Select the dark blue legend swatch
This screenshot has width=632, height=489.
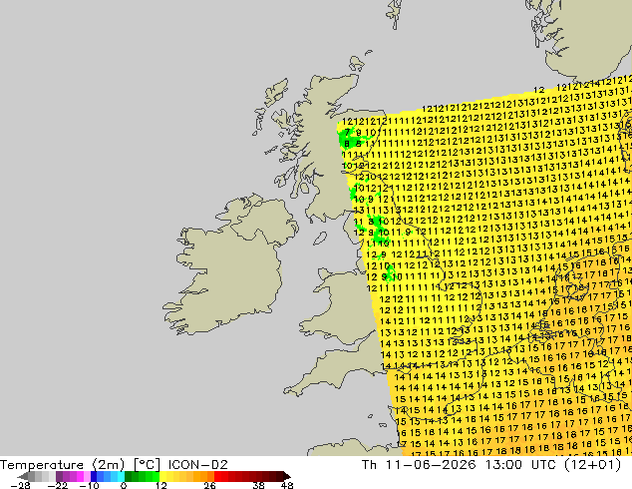94,476
